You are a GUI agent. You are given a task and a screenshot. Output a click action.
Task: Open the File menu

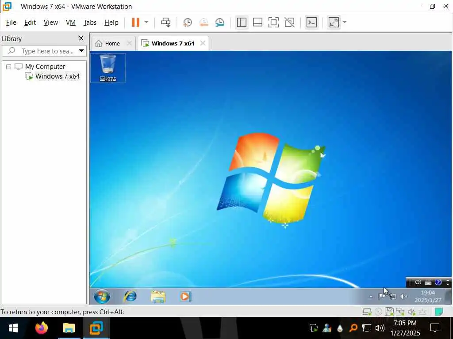[x=11, y=23]
